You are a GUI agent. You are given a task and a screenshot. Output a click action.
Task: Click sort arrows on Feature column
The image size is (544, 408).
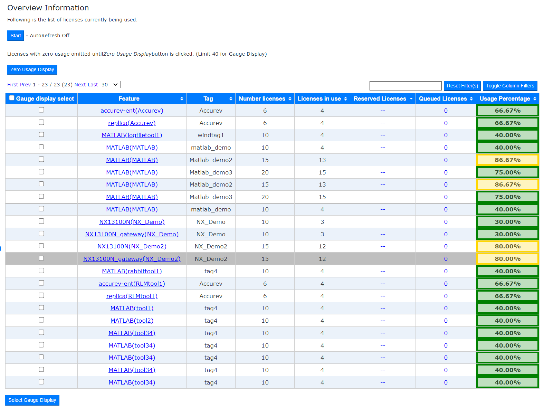pyautogui.click(x=182, y=99)
